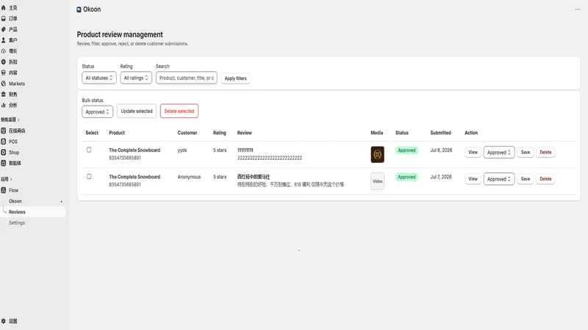
Task: Click the Product review management heading
Action: click(120, 34)
